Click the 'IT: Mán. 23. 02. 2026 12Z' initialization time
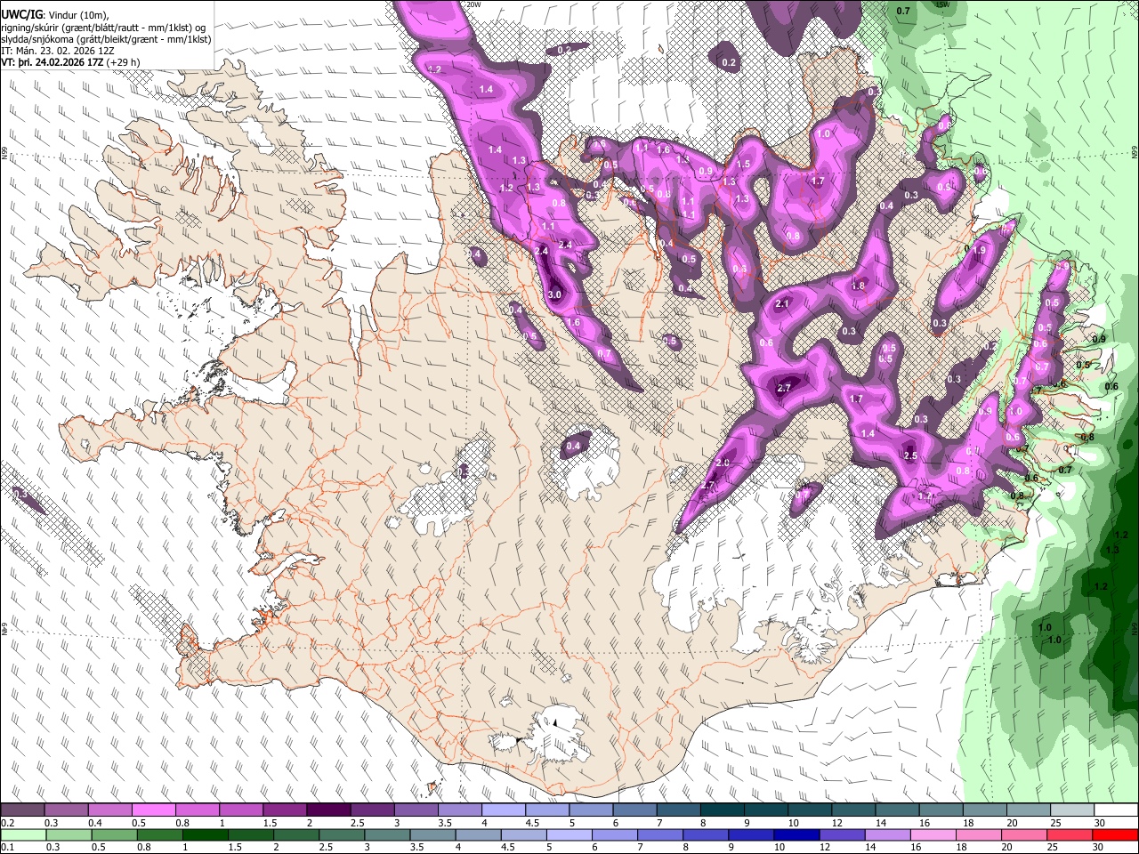 [x=57, y=52]
